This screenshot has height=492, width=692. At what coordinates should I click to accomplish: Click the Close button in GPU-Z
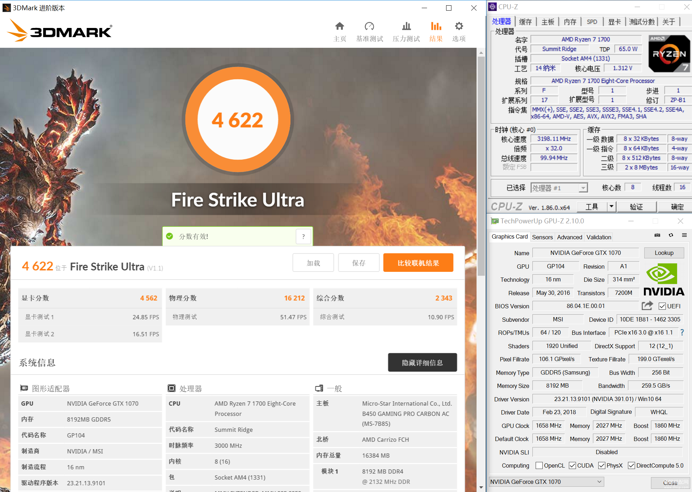point(670,482)
